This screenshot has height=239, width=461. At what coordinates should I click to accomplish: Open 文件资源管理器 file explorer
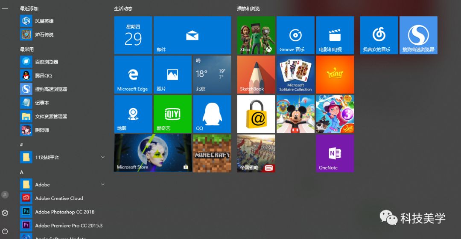62,116
